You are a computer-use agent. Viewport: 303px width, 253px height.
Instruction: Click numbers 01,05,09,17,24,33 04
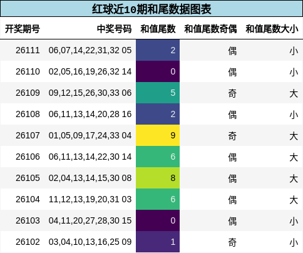point(90,135)
